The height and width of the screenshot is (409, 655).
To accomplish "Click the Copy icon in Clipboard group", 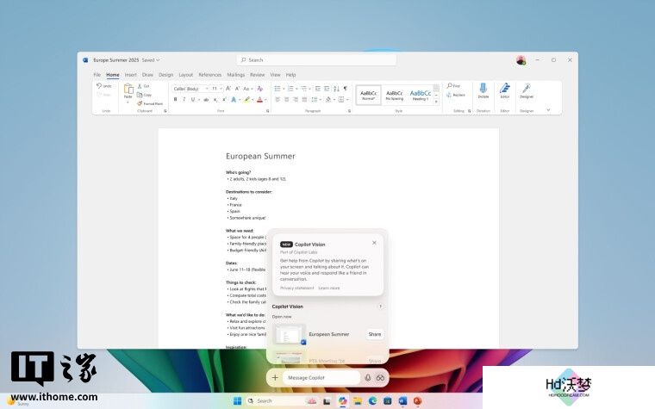I will coord(140,95).
